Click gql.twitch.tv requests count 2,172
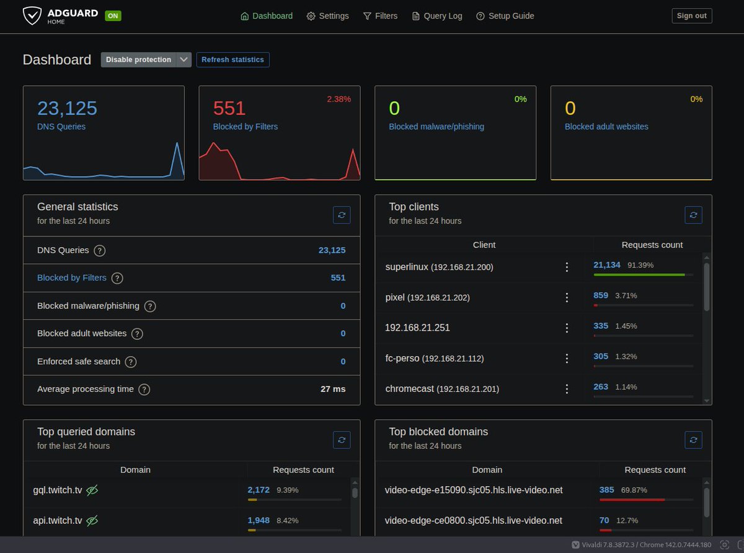The height and width of the screenshot is (553, 744). tap(259, 490)
